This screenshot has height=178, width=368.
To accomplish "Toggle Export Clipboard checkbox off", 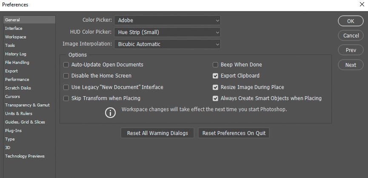I will coord(215,76).
